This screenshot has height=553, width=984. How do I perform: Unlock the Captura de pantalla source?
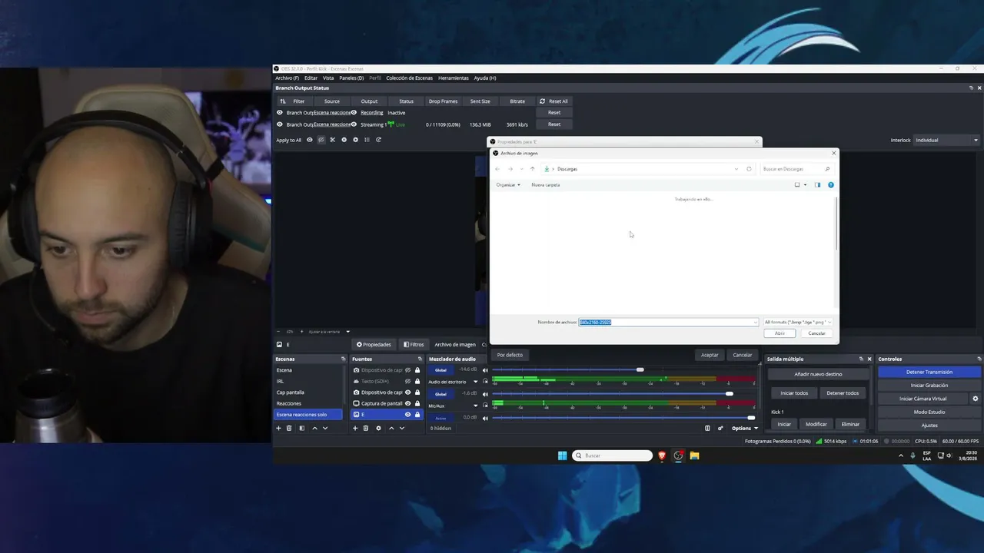tap(417, 403)
